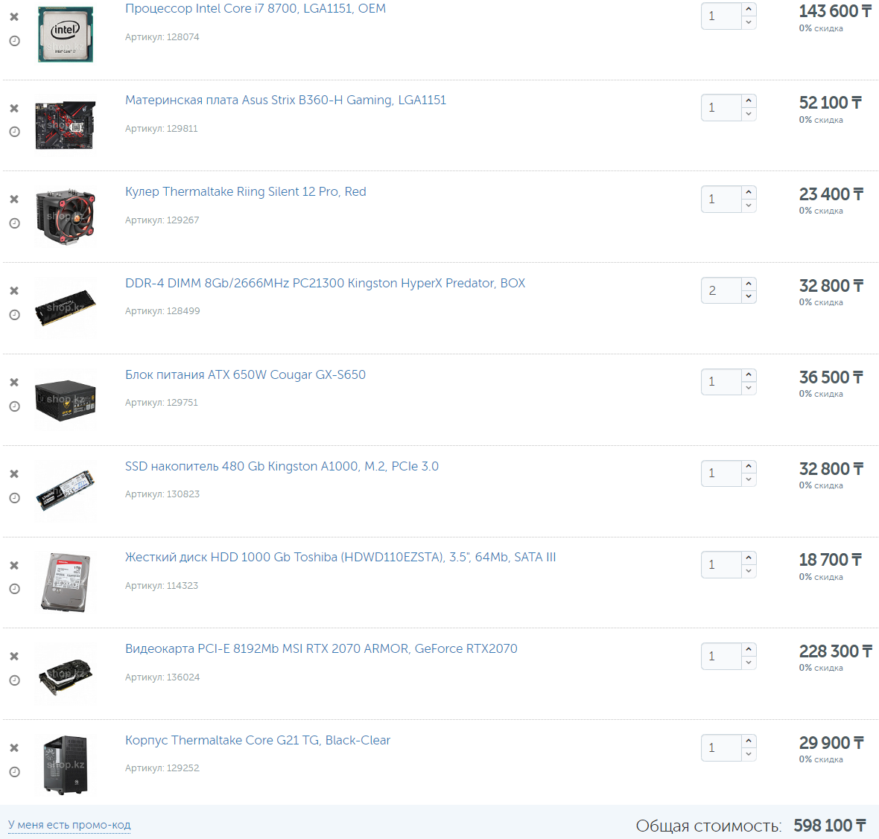Open the promo code link at bottom
Screen dimensions: 879x839
point(69,825)
